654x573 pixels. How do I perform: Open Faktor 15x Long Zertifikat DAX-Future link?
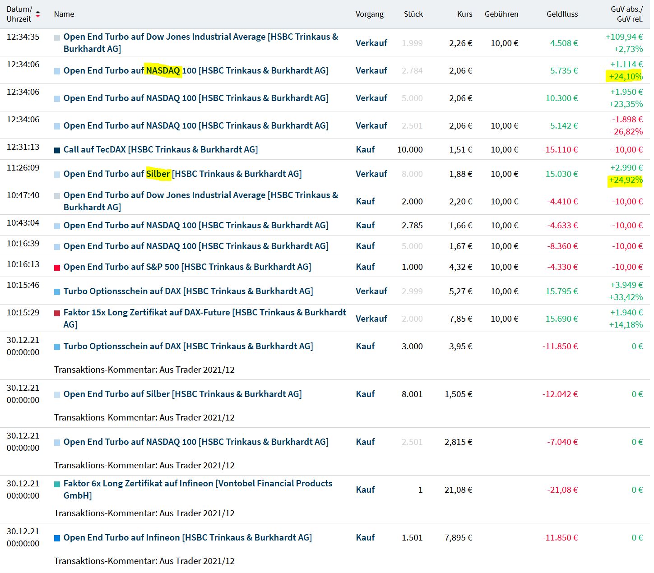click(204, 313)
